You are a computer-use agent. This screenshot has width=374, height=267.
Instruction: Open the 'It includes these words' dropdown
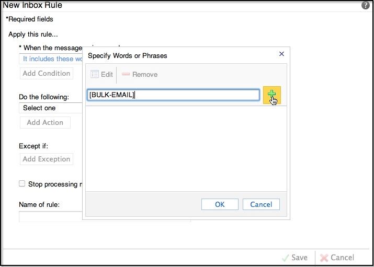pos(51,59)
